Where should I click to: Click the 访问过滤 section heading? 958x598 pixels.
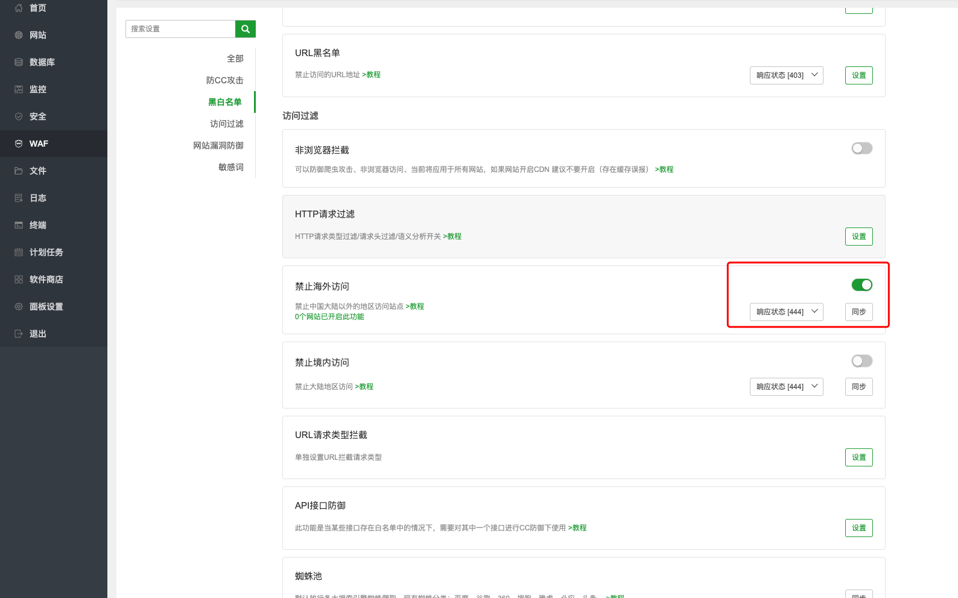300,116
